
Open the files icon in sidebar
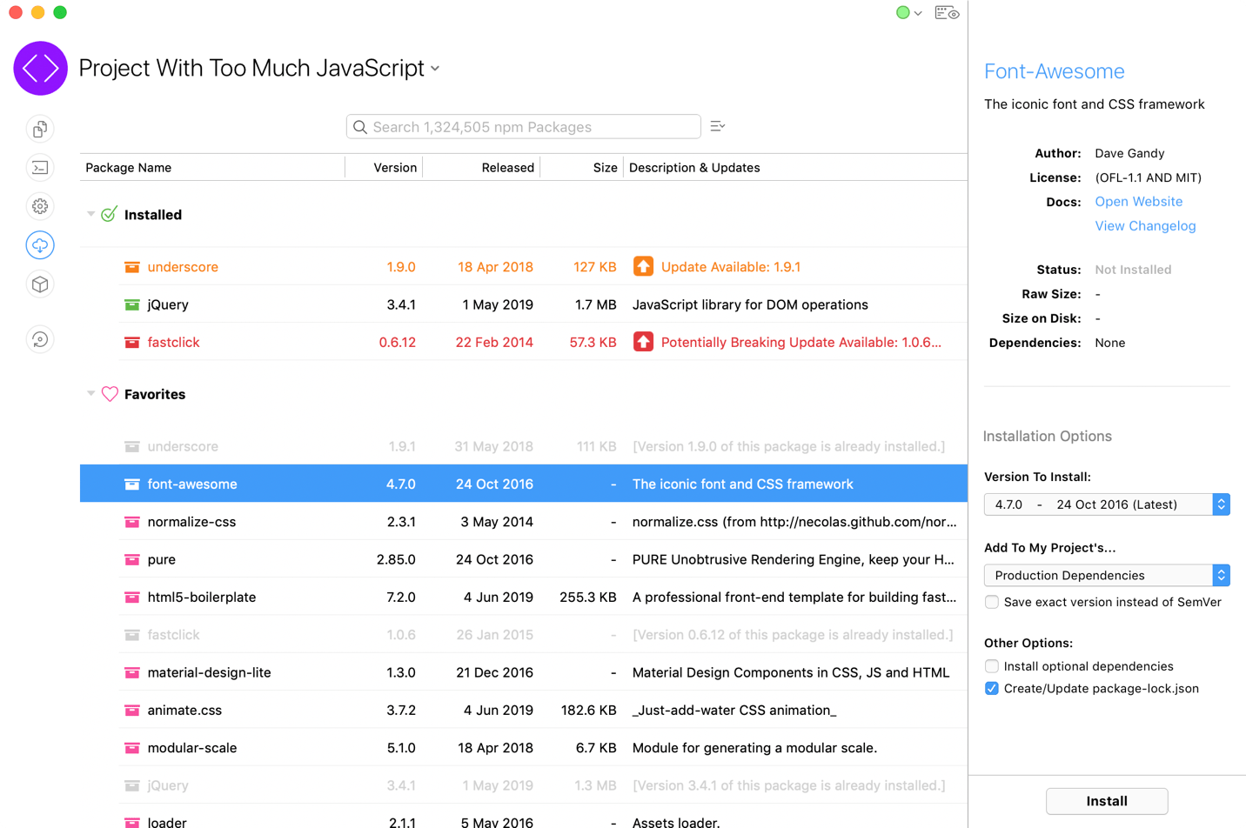pyautogui.click(x=40, y=130)
